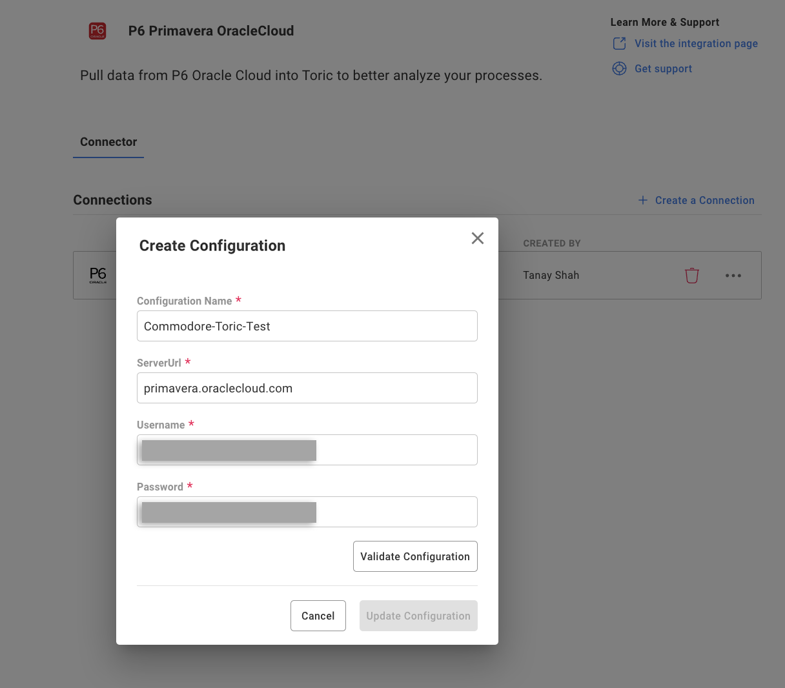
Task: Click the external link icon beside integration page
Action: point(619,43)
